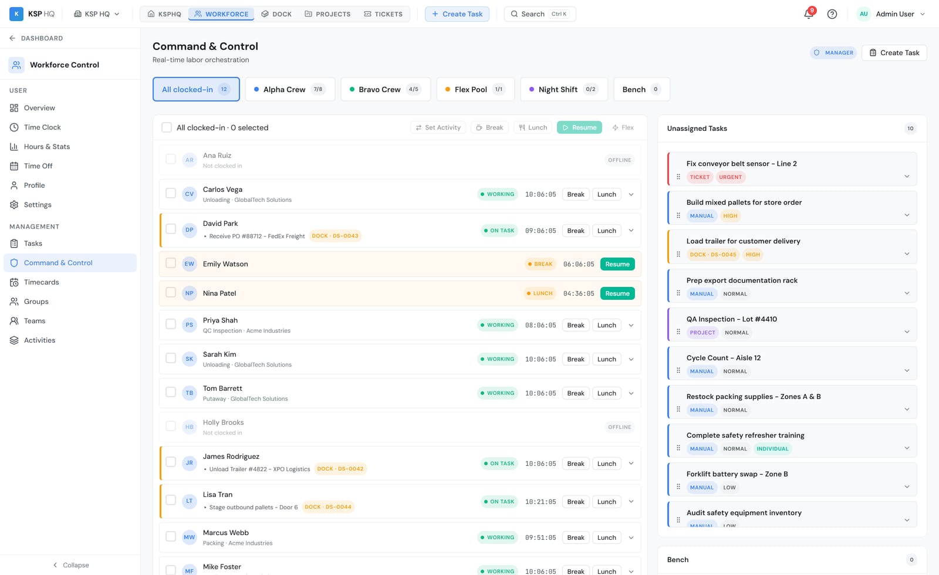The width and height of the screenshot is (939, 575).
Task: Click the Search field
Action: point(540,14)
